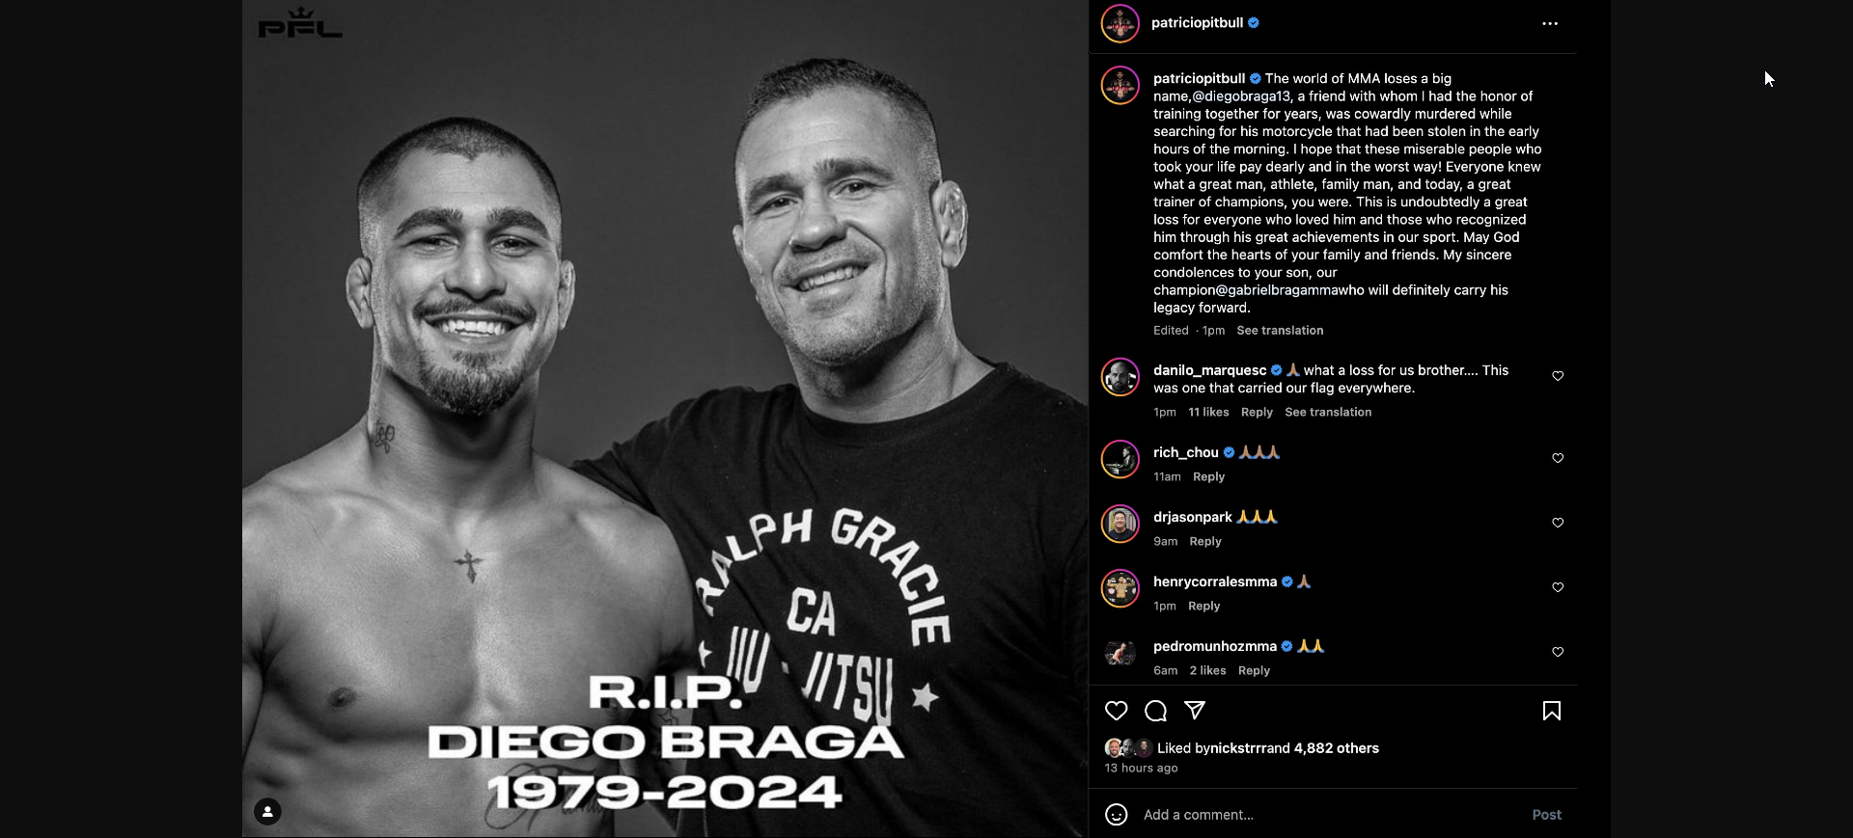The image size is (1853, 838).
Task: Like the post with the heart icon
Action: 1117,712
